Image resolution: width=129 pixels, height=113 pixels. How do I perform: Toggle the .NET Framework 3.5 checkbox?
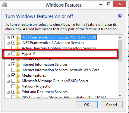(x=13, y=37)
